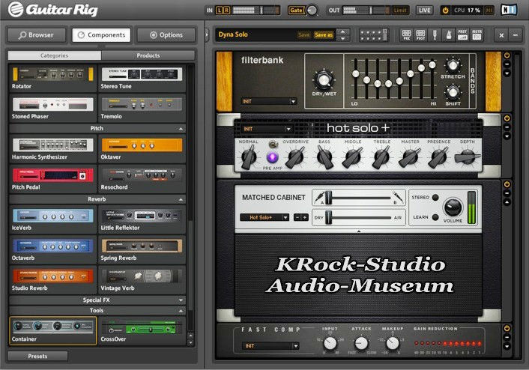Select the Harmonic Synthesizer component
Viewport: 529px width, 370px height.
[x=52, y=149]
